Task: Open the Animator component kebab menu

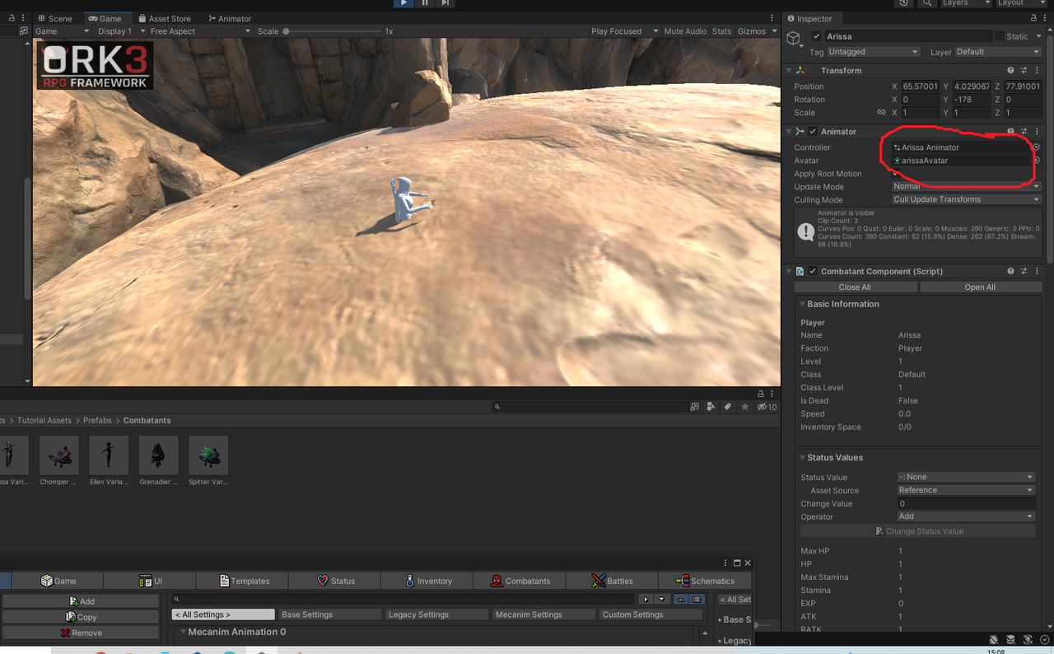Action: tap(1038, 132)
